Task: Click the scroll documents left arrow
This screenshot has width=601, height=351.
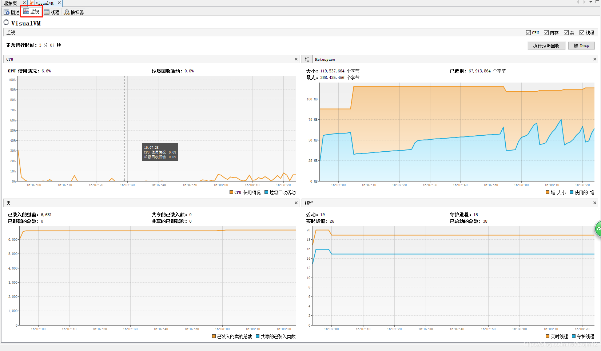Action: (x=578, y=2)
